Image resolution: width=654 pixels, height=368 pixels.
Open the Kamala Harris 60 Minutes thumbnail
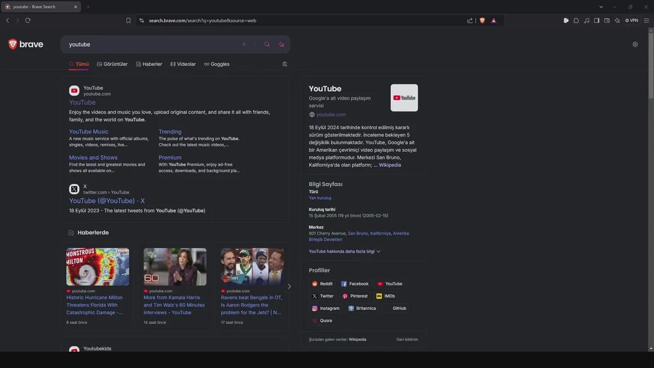point(175,267)
